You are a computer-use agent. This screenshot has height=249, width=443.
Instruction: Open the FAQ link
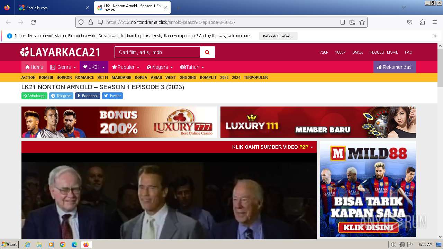[x=409, y=52]
